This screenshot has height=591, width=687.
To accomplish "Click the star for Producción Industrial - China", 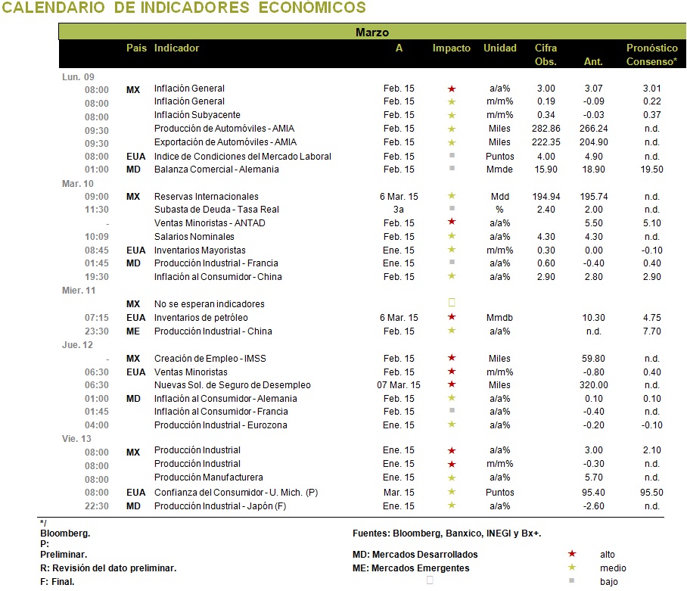I will pyautogui.click(x=452, y=331).
